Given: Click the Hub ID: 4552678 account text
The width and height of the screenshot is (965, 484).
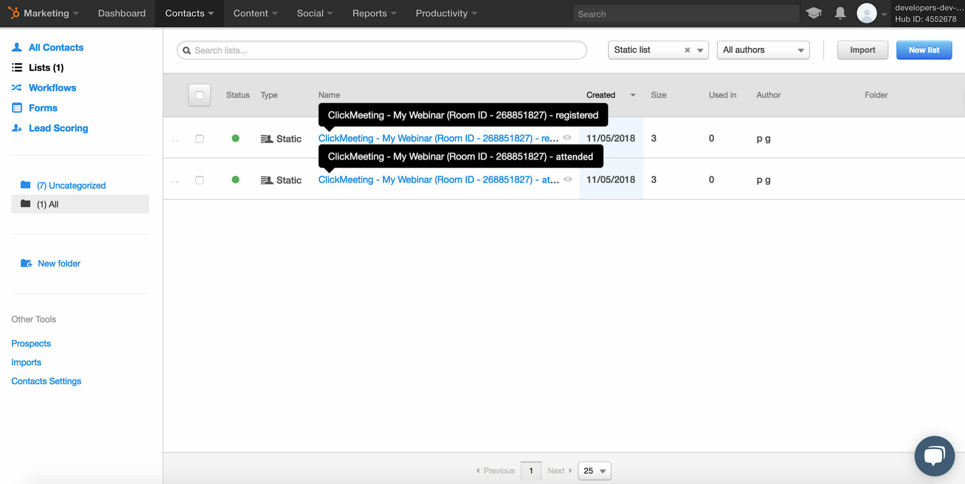Looking at the screenshot, I should tap(925, 19).
